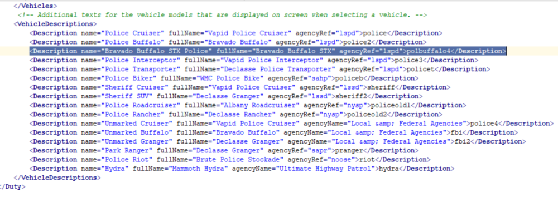
Task: Click the highlighted "Bravado Buffalo STX Police" line
Action: [x=267, y=51]
